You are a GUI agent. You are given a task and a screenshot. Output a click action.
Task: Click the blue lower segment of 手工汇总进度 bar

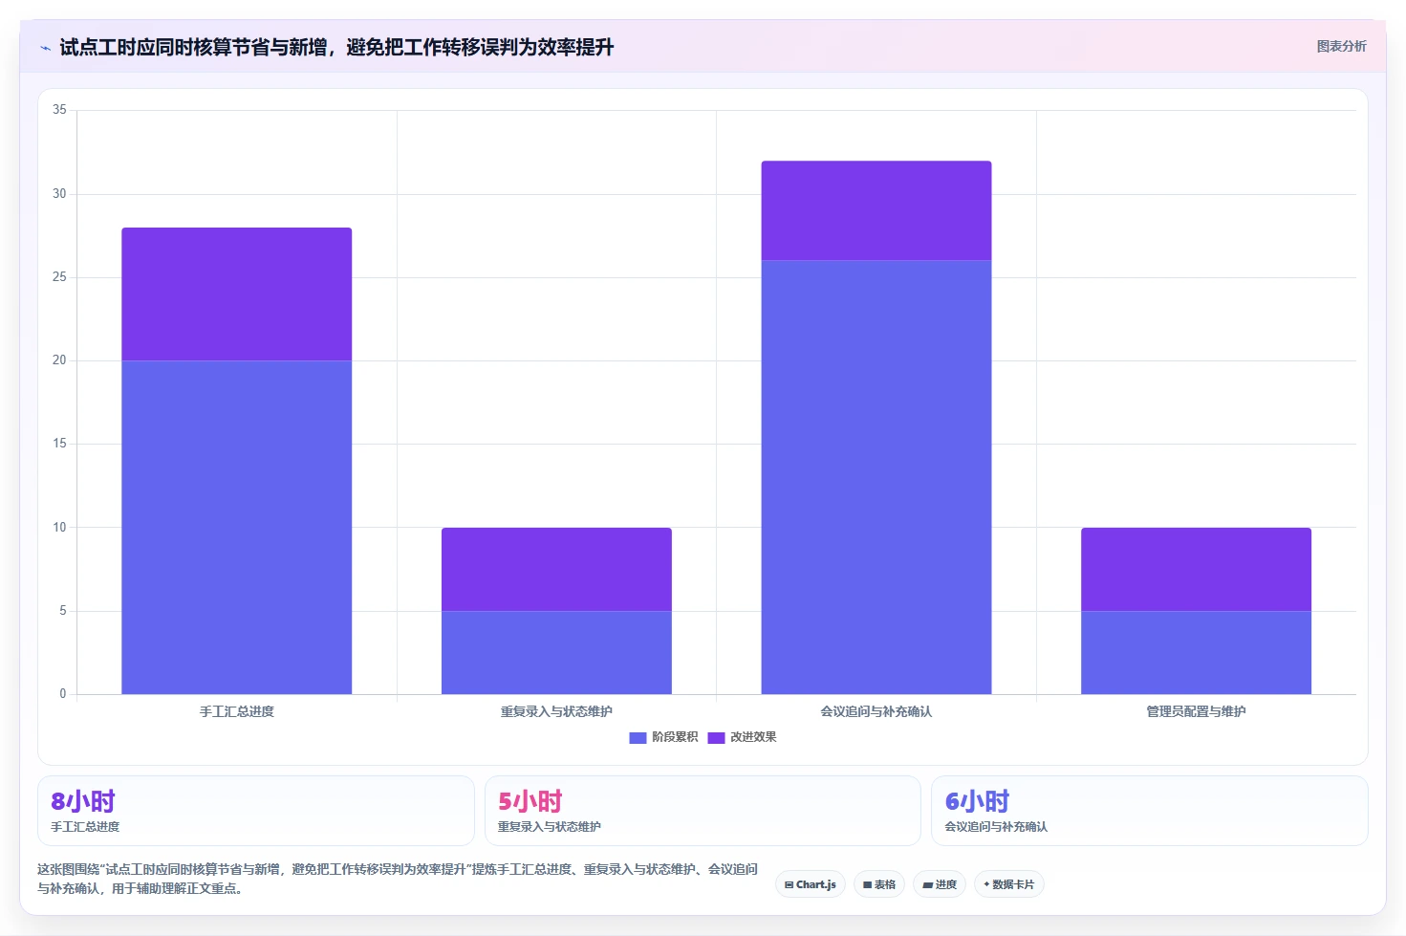pyautogui.click(x=237, y=528)
